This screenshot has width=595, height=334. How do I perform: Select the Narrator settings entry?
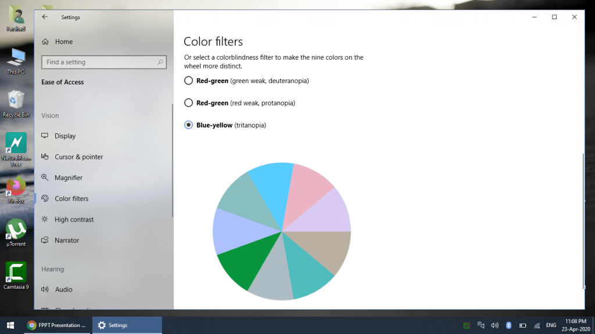tap(66, 240)
